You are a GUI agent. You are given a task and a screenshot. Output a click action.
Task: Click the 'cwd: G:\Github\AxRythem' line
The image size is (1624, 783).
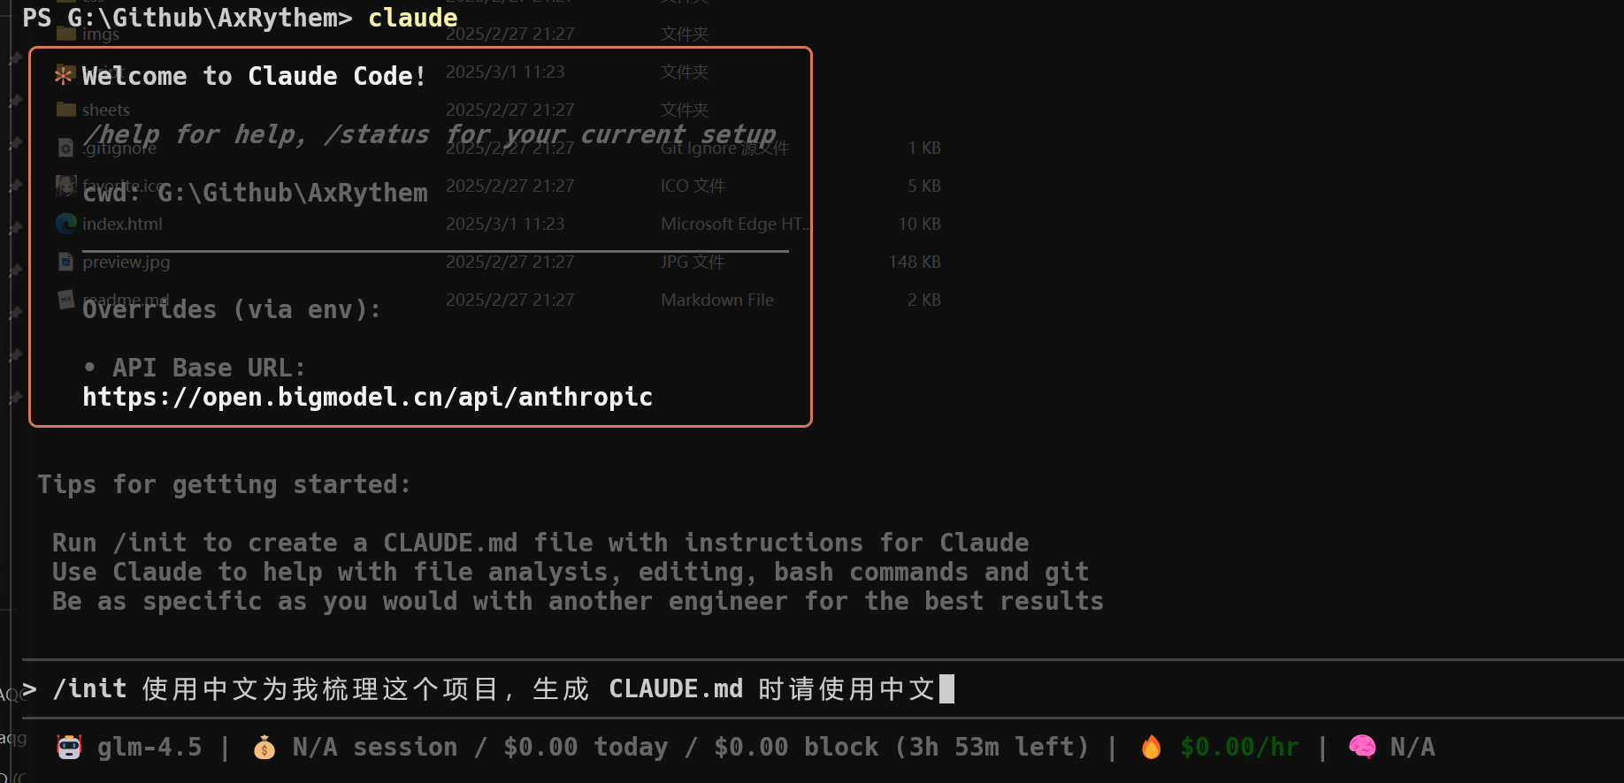point(255,193)
